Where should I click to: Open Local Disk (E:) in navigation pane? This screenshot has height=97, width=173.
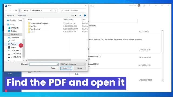pyautogui.click(x=14, y=54)
